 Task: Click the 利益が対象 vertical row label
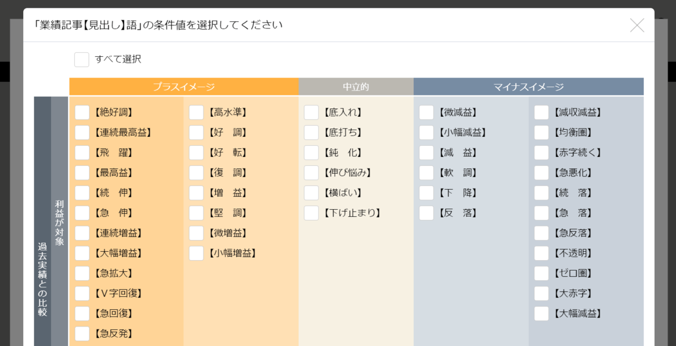coord(59,222)
